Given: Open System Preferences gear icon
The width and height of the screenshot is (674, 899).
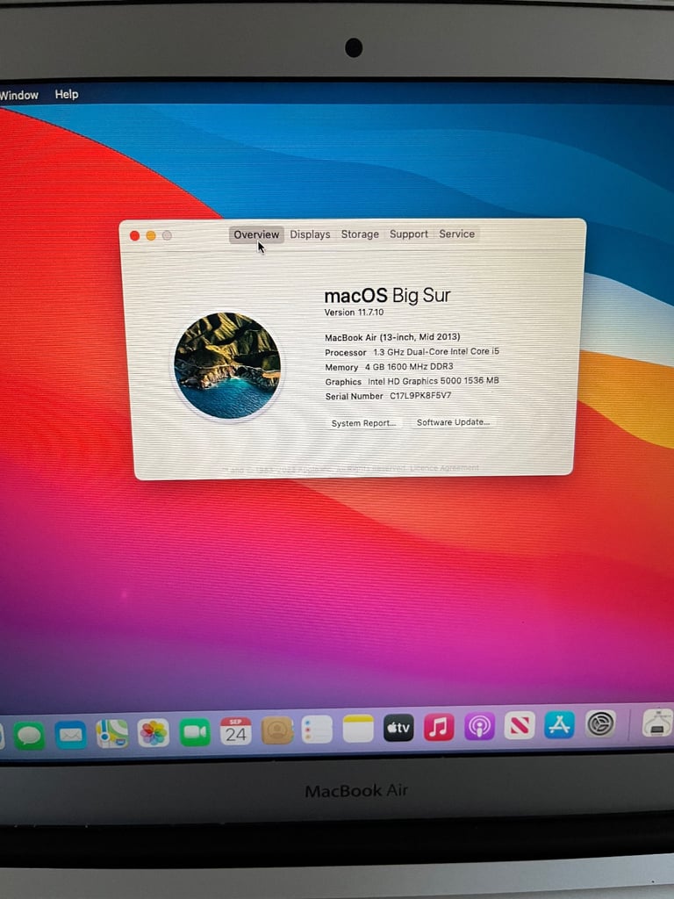Looking at the screenshot, I should (x=600, y=723).
